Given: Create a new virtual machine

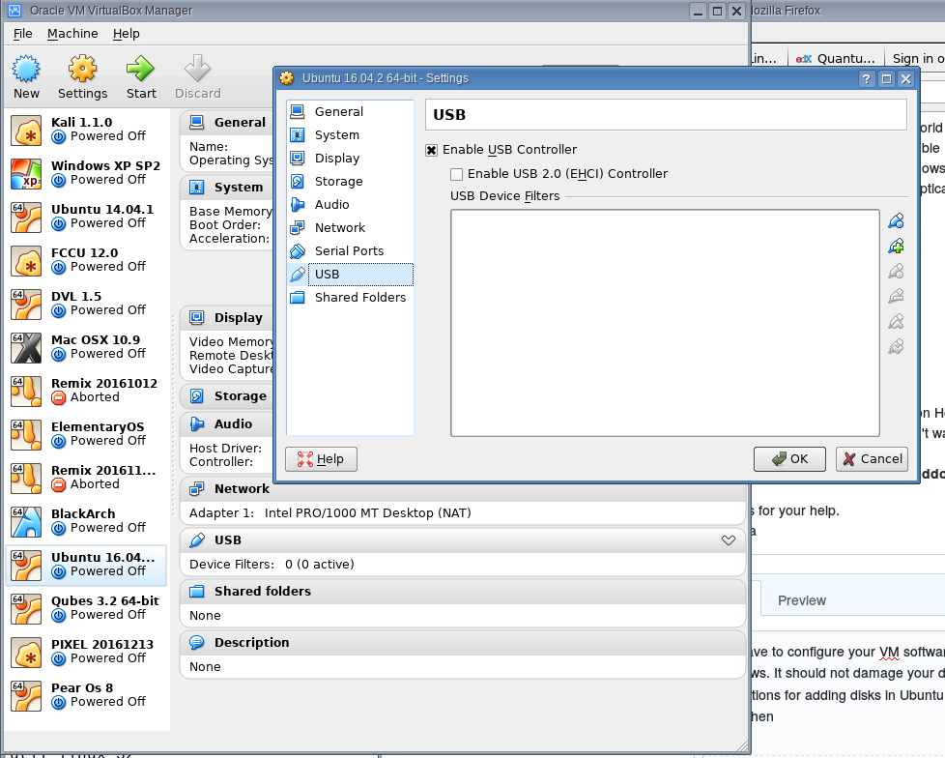Looking at the screenshot, I should (26, 73).
